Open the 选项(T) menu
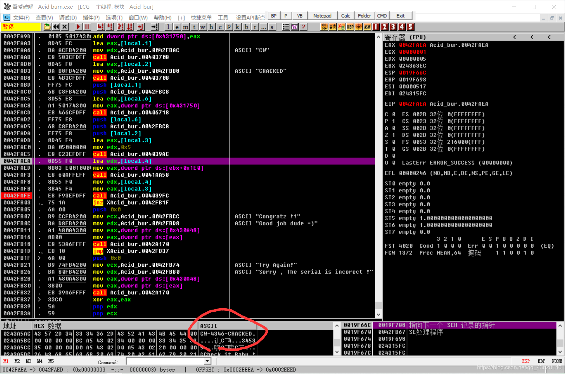 click(114, 18)
